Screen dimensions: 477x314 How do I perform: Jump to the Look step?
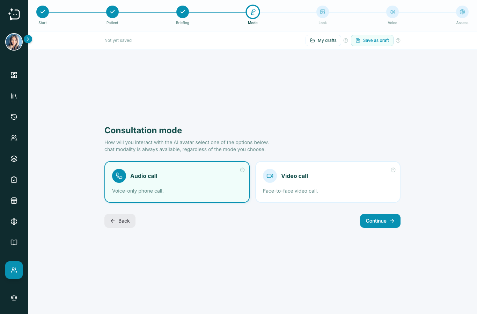tap(323, 12)
